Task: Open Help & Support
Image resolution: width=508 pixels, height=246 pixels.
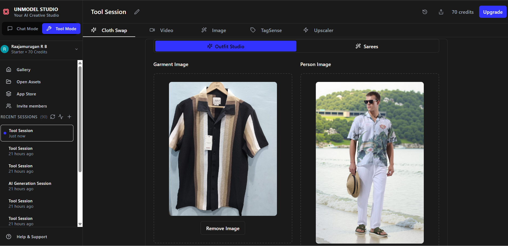Action: pos(32,237)
